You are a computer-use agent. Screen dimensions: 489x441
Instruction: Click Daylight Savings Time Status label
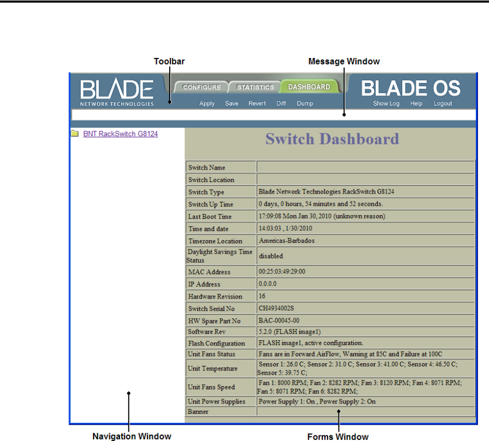[x=219, y=256]
